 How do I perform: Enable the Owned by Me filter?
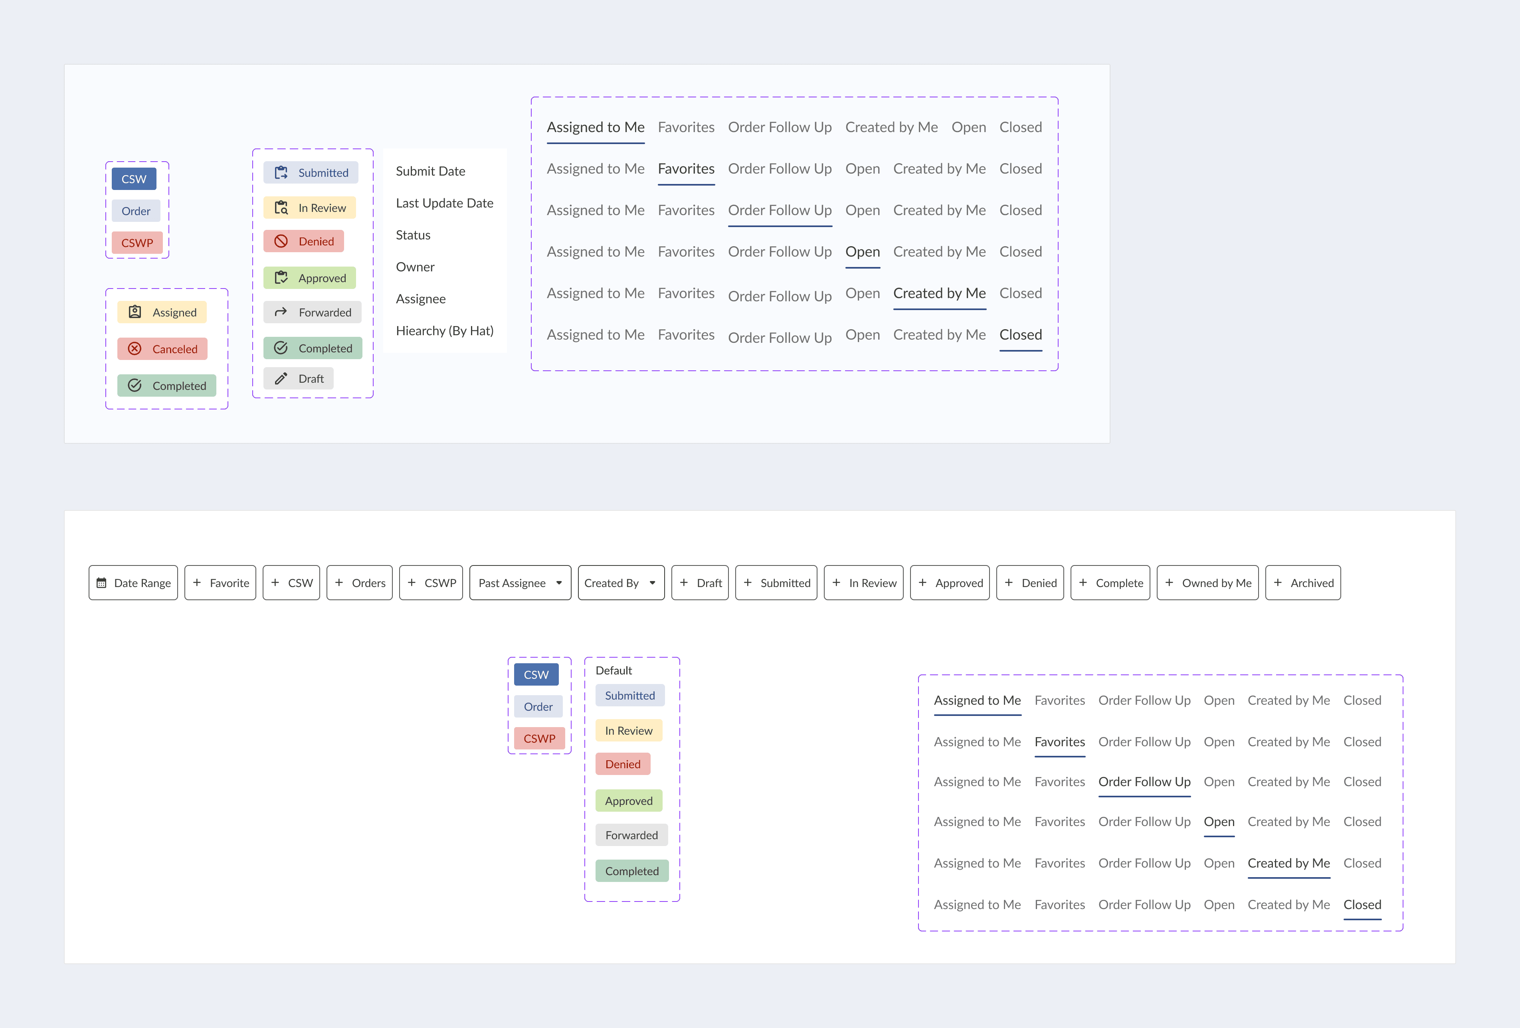pyautogui.click(x=1207, y=583)
